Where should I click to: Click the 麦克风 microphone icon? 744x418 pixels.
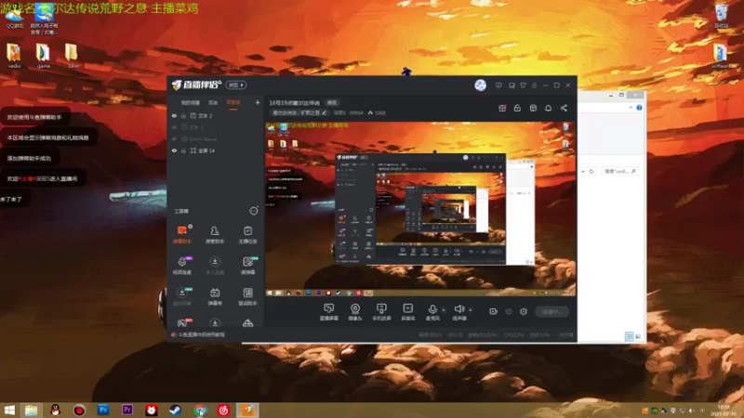point(432,309)
